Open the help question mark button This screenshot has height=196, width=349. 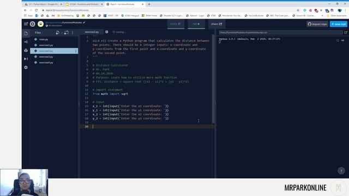click(x=341, y=170)
